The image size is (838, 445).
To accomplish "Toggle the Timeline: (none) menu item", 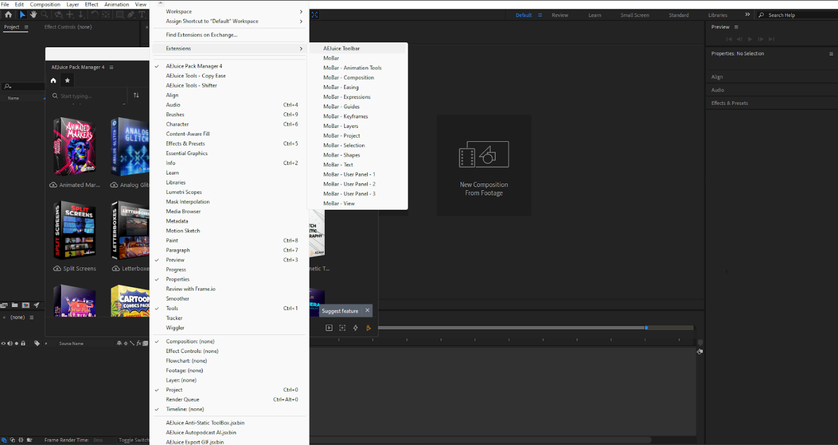I will point(230,409).
